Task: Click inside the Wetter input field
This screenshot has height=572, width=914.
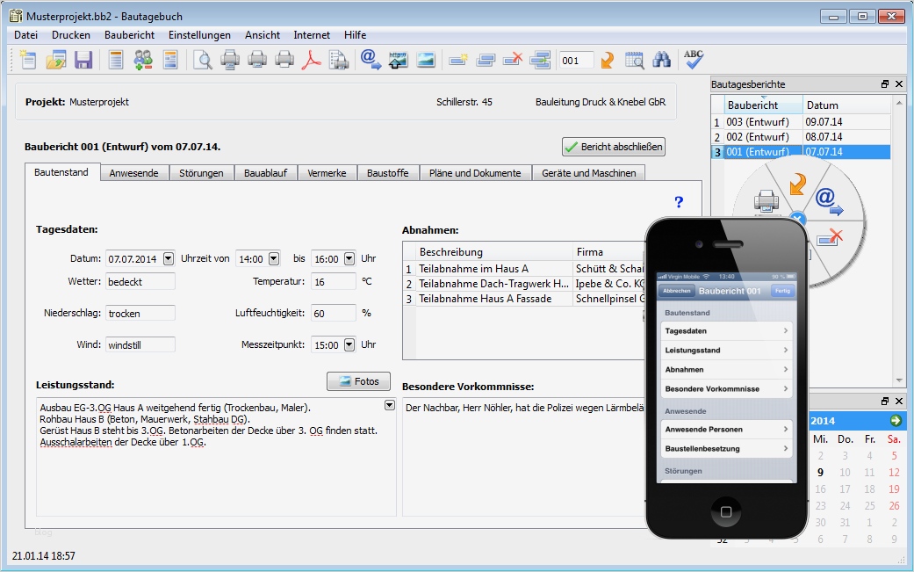Action: click(139, 279)
